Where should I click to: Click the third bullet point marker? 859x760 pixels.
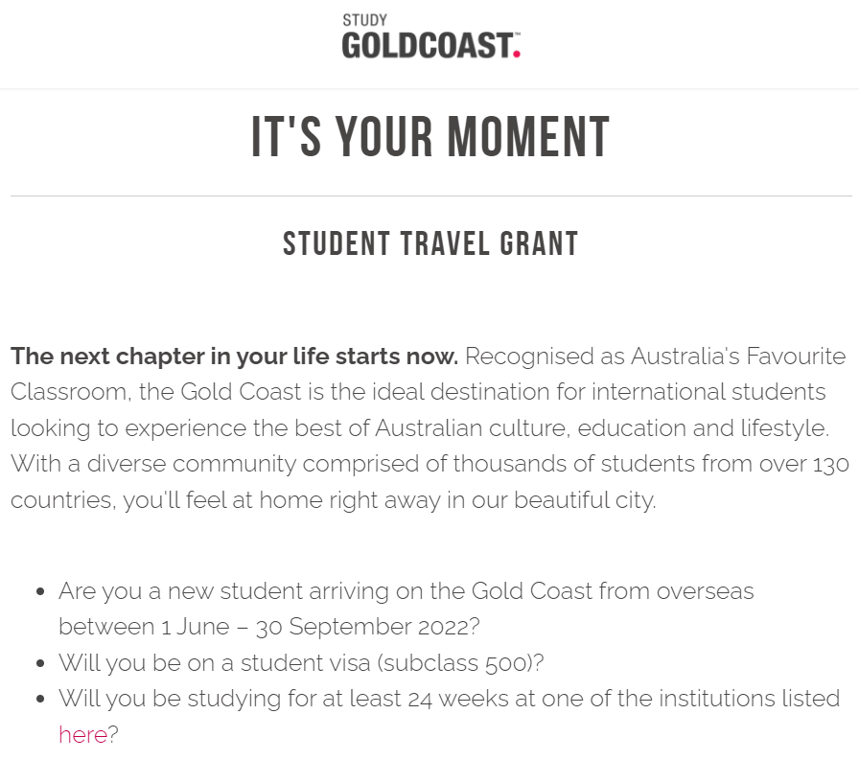(x=39, y=700)
